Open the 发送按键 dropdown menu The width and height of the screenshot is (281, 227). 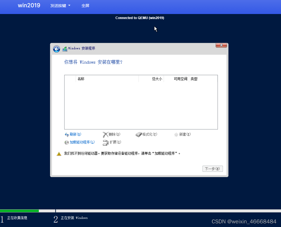[x=60, y=6]
